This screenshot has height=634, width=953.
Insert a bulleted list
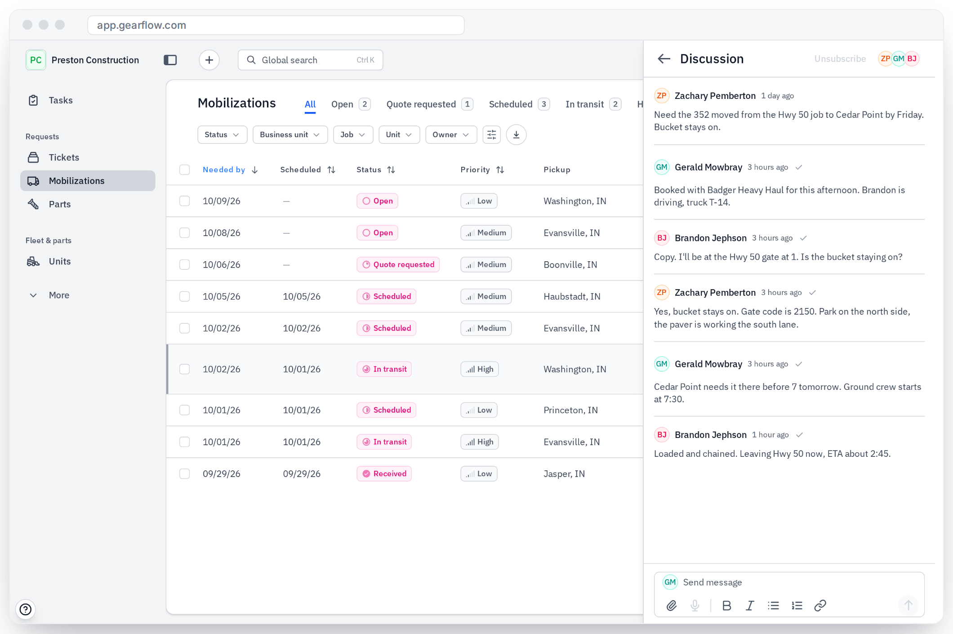coord(773,606)
